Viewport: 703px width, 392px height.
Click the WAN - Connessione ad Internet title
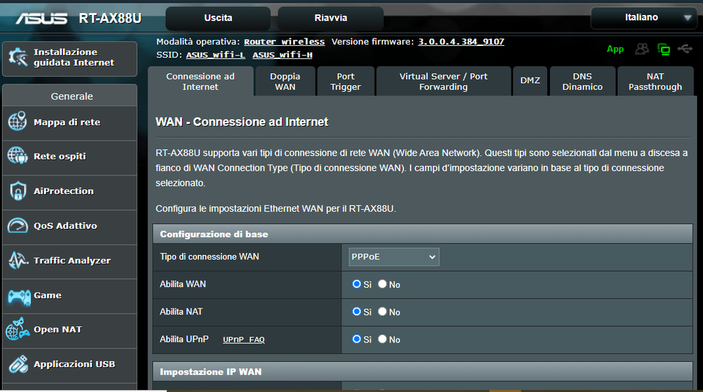tap(242, 122)
